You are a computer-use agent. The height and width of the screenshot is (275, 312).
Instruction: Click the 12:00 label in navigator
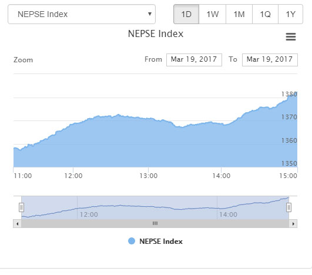(89, 214)
